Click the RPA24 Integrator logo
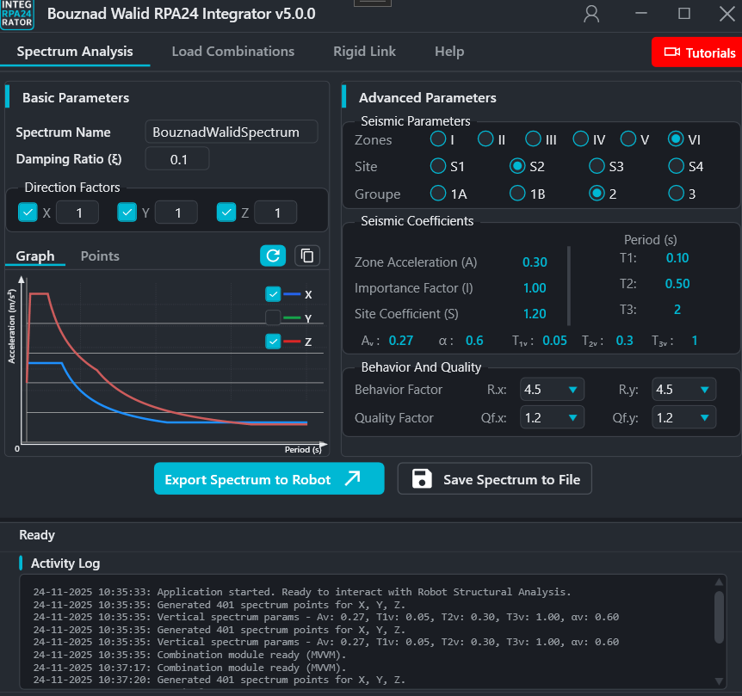 tap(17, 15)
